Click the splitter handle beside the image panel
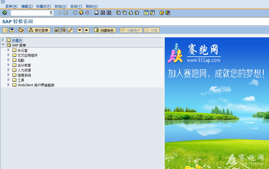Viewport: 269px width, 169px height. point(164,113)
